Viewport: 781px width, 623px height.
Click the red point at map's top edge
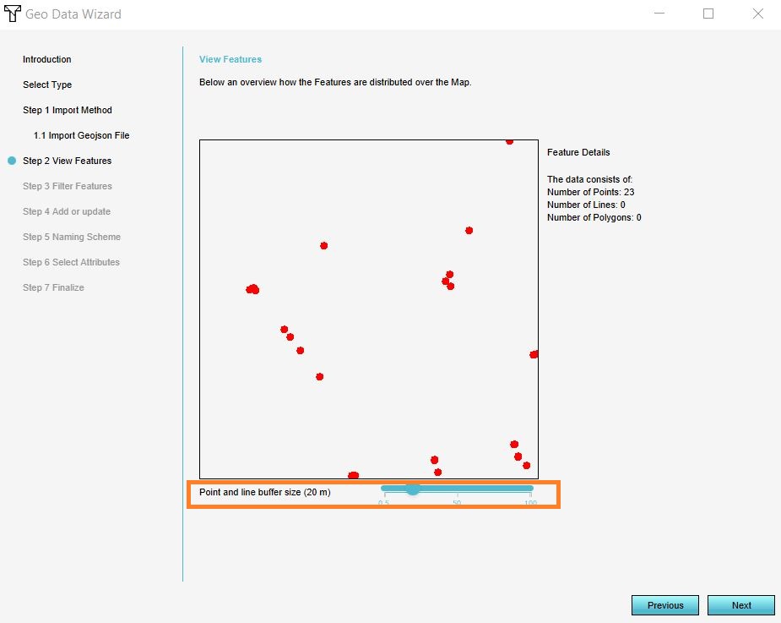[x=509, y=141]
